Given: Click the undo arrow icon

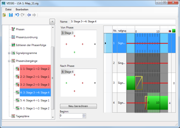Looking at the screenshot, I should [17, 15].
